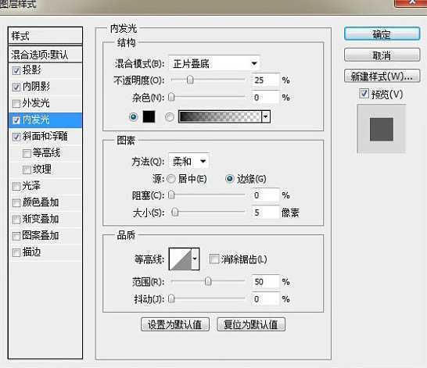Image resolution: width=427 pixels, height=368 pixels.
Task: Open the 光泽 satin settings row
Action: (x=45, y=186)
